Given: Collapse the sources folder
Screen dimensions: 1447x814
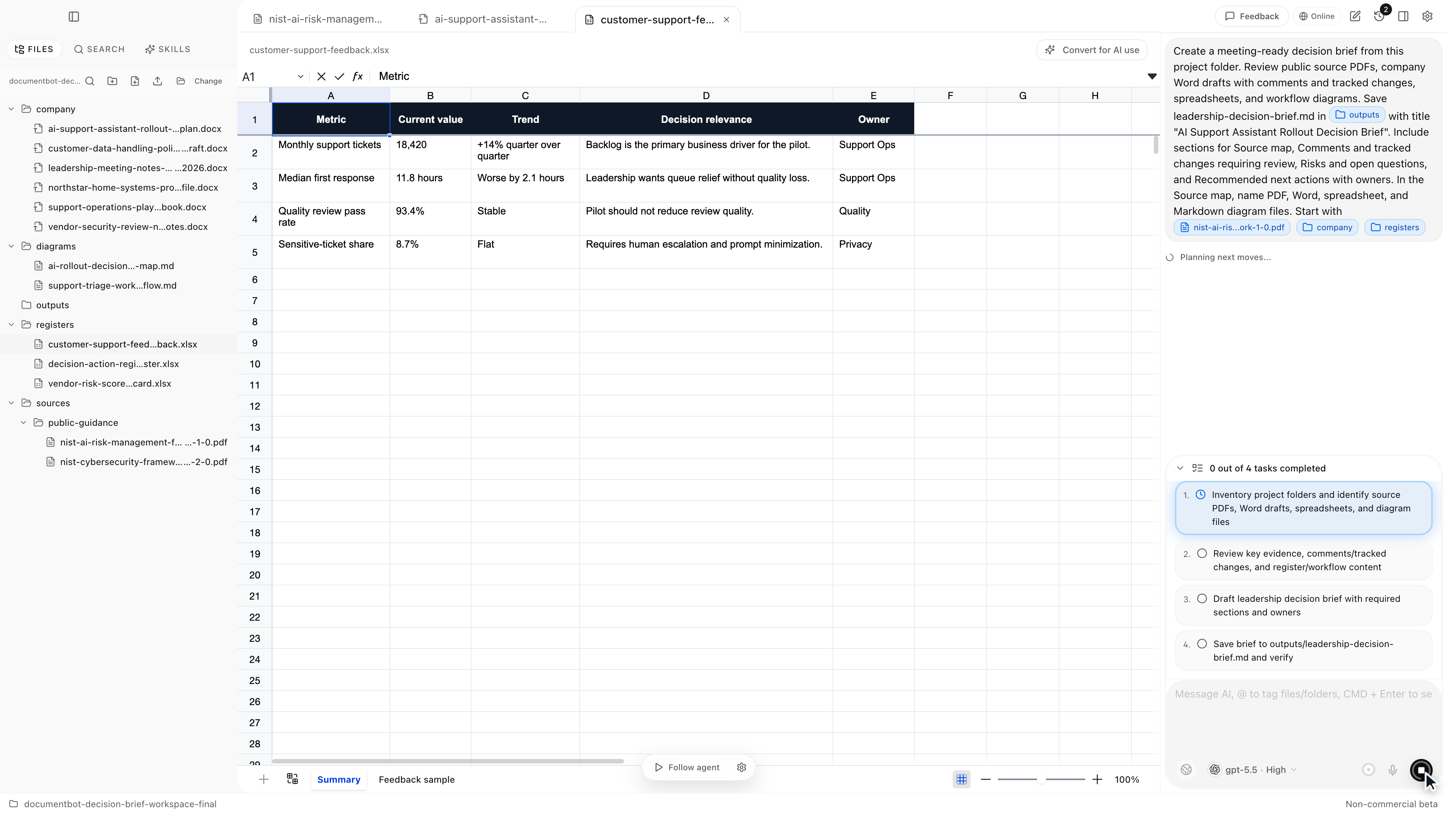Looking at the screenshot, I should coord(11,403).
